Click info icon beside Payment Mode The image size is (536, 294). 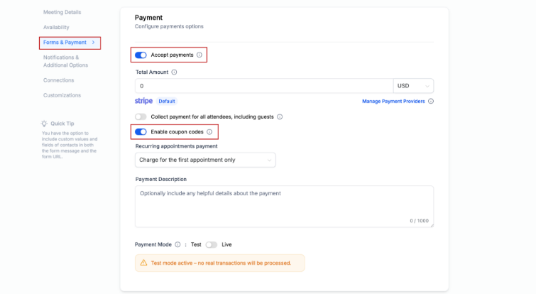[177, 244]
